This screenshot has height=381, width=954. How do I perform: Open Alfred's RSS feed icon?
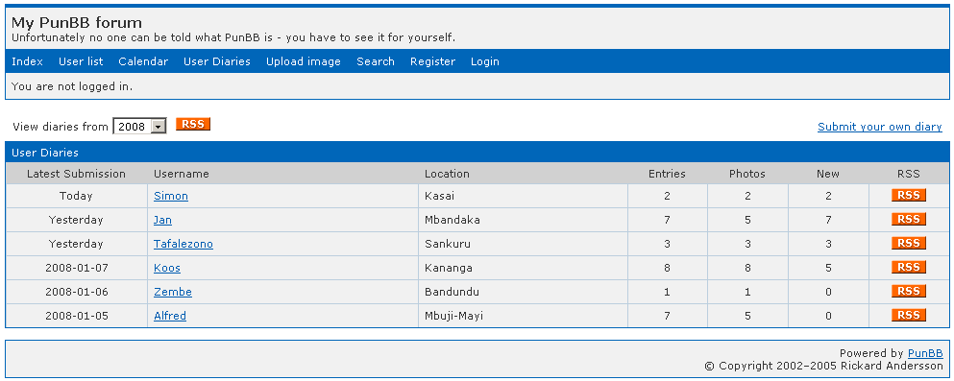909,316
